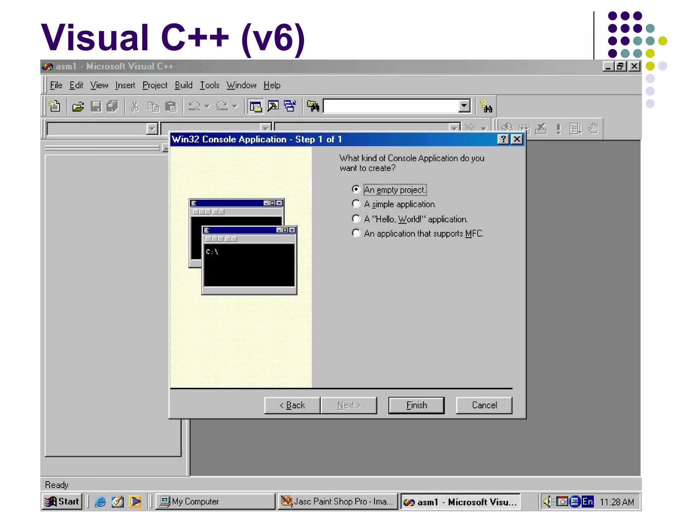Click the 11:28 AM taskbar clock
Image resolution: width=682 pixels, height=512 pixels.
(x=617, y=502)
